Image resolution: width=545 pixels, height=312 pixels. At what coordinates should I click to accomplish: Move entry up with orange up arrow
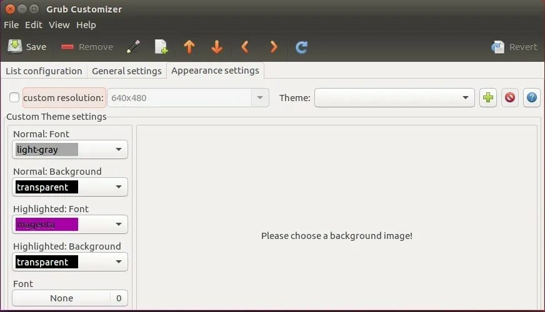click(x=189, y=47)
